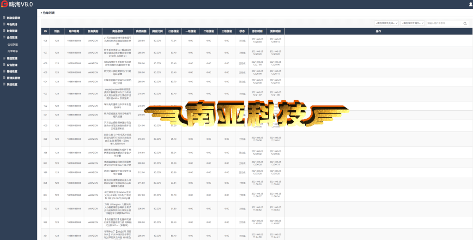This screenshot has height=240, width=473.
Task: Click the 添加时间 column header
Action: click(257, 31)
